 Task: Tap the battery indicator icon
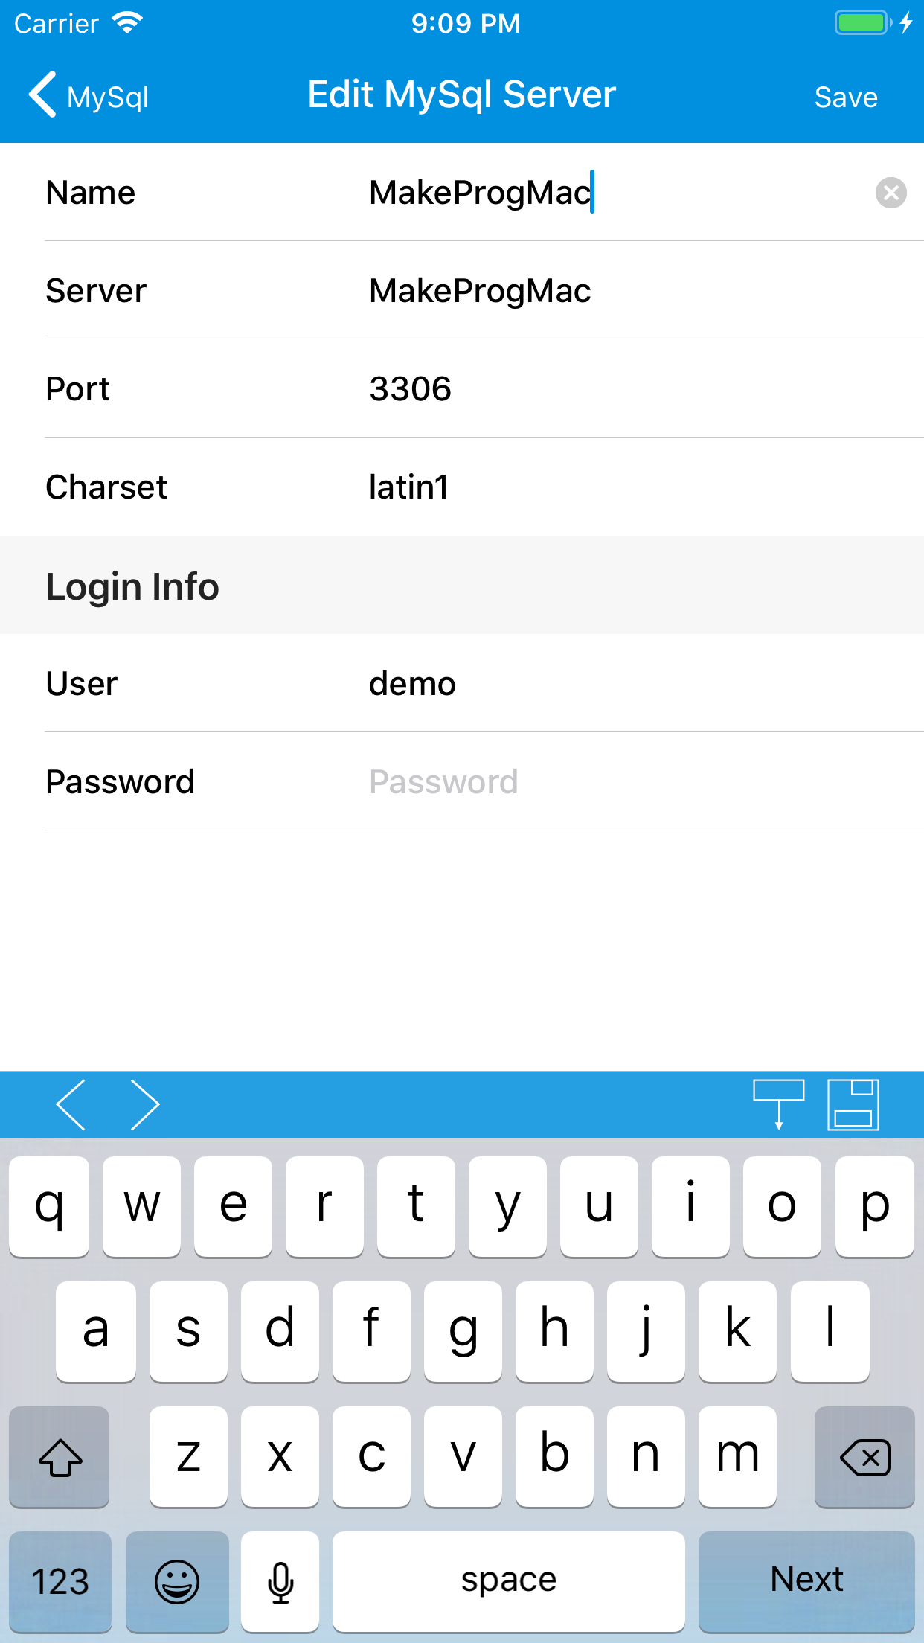[x=862, y=23]
